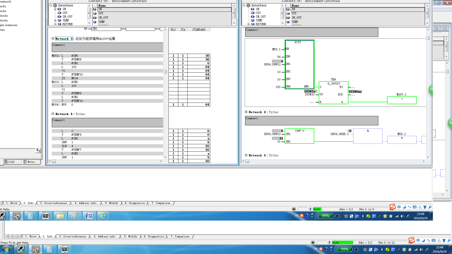Click the T89 S_OFFDT timer block
This screenshot has width=452, height=254.
coord(333,92)
